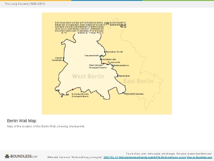Viewport: 214px width, 161px height.
Task: Click the red Checkpoint Charlie marker dot
Action: click(104, 64)
